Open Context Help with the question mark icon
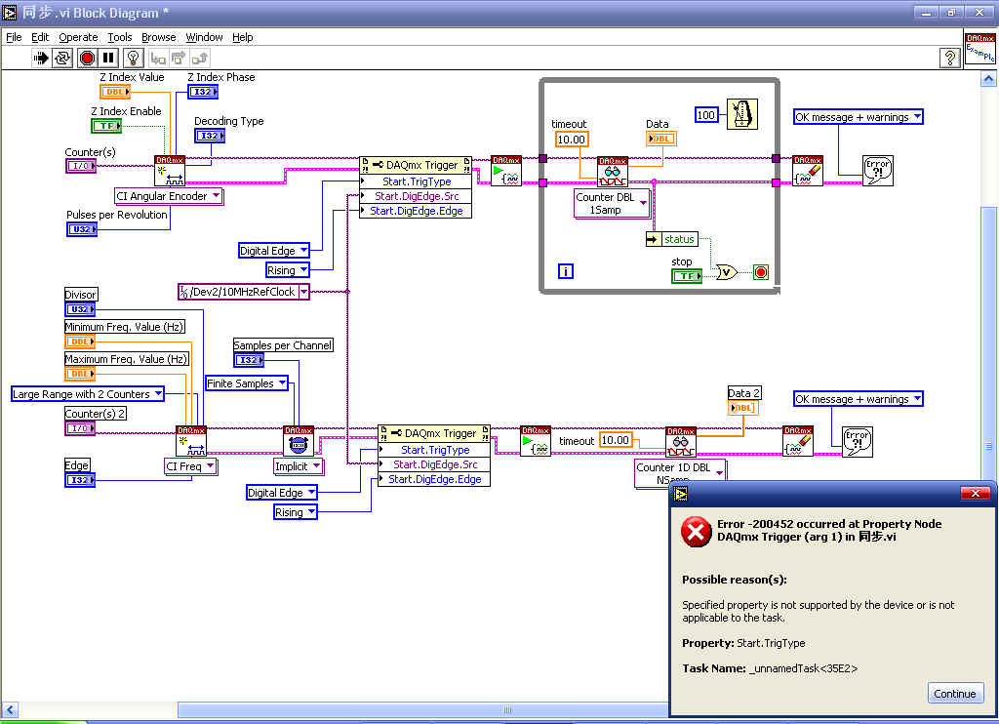Image resolution: width=999 pixels, height=724 pixels. pos(949,59)
